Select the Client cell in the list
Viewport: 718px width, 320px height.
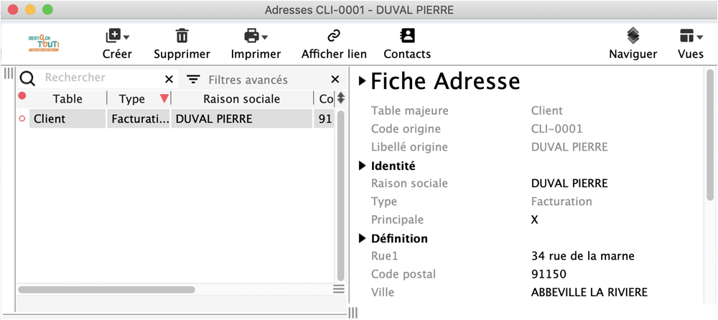point(67,119)
